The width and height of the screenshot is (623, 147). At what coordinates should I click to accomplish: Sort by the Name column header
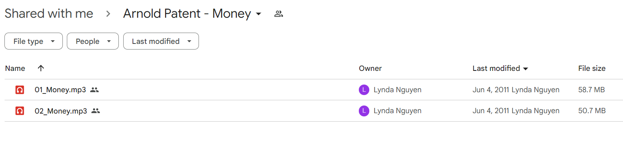15,68
